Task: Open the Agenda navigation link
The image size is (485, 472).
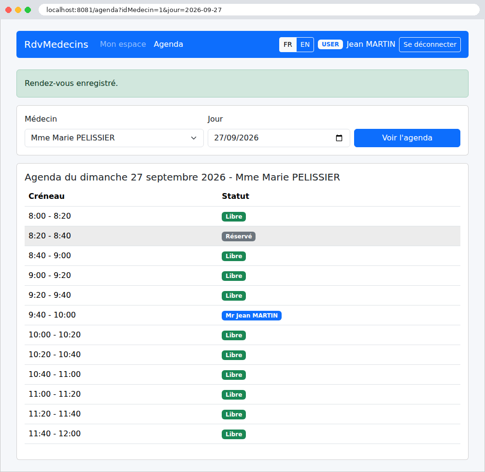Action: pyautogui.click(x=168, y=44)
